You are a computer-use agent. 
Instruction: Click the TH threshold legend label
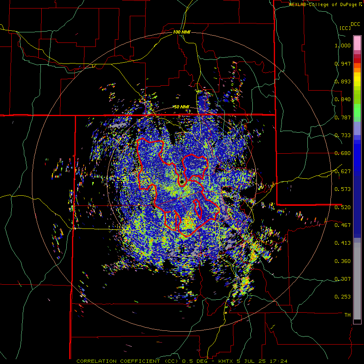pos(347,315)
